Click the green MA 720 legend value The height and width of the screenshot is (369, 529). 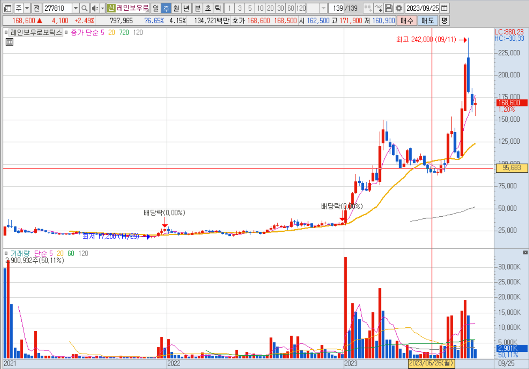124,32
